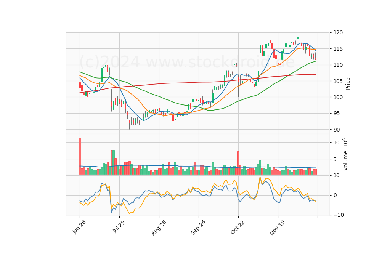Click the Price axis title
The width and height of the screenshot is (366, 263).
pos(348,84)
